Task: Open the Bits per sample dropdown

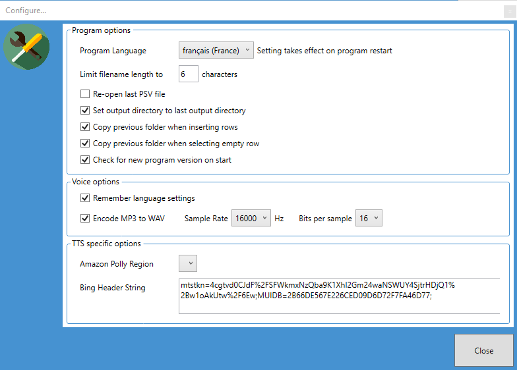Action: coord(369,219)
